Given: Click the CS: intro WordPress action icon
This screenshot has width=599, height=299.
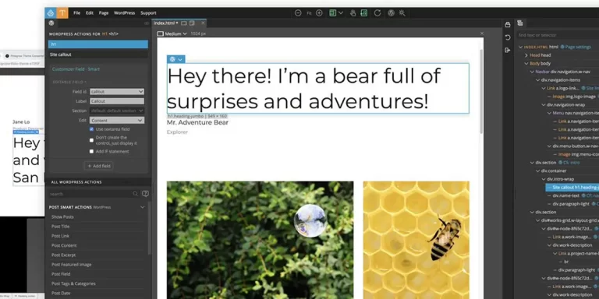Looking at the screenshot, I should click(x=561, y=163).
